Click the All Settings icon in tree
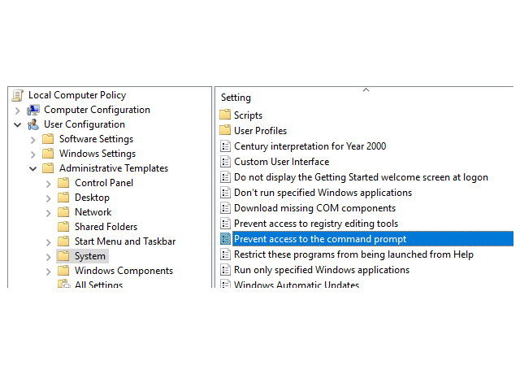This screenshot has width=520, height=374. [x=63, y=285]
